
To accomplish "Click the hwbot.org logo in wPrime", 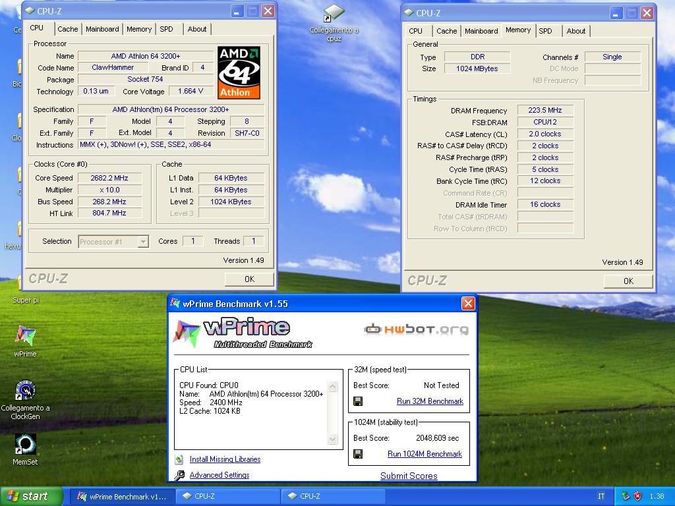I will click(x=417, y=329).
